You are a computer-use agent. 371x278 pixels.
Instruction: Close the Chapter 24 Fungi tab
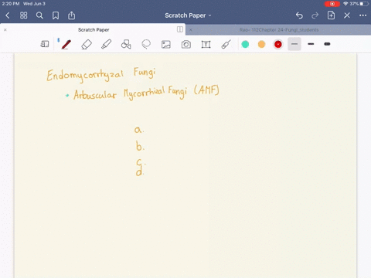pyautogui.click(x=191, y=30)
